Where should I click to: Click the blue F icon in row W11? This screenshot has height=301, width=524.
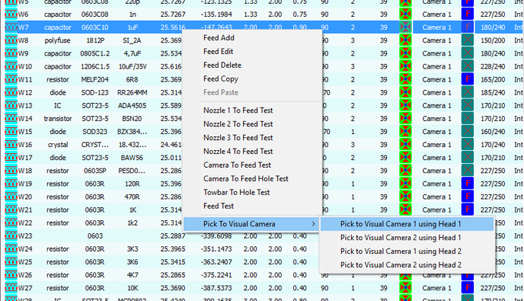tap(468, 79)
